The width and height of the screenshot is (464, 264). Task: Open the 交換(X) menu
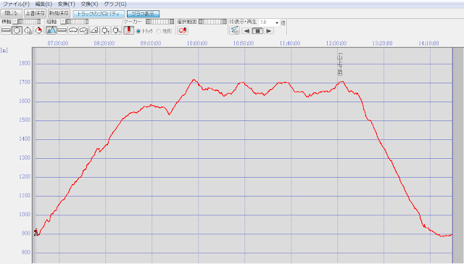89,4
